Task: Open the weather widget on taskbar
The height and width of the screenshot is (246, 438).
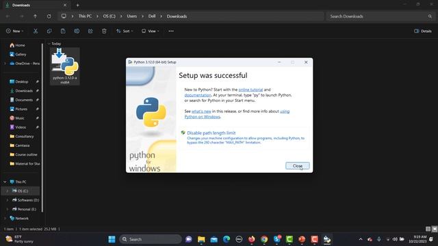Action: [20, 239]
